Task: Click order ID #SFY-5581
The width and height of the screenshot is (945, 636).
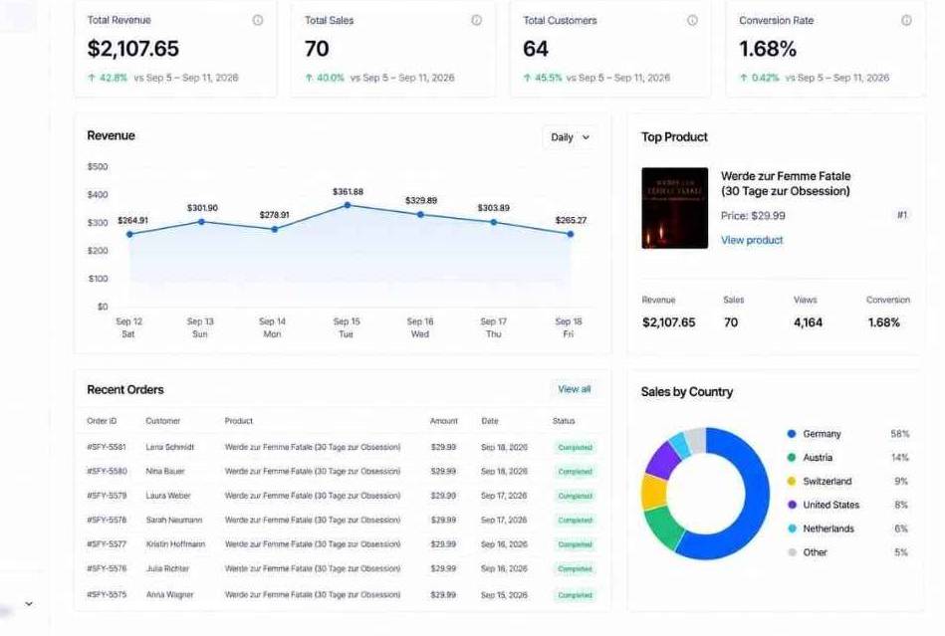Action: (x=107, y=447)
